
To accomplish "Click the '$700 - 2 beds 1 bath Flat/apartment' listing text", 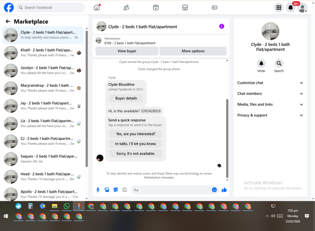I will tap(130, 43).
